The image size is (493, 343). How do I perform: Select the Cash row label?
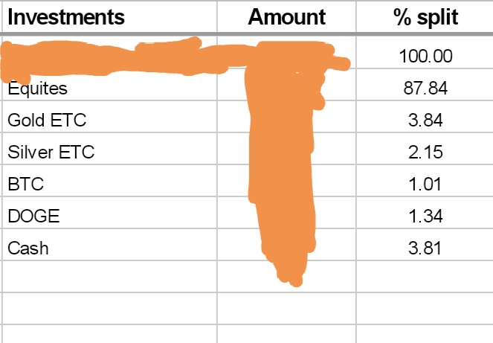click(109, 245)
